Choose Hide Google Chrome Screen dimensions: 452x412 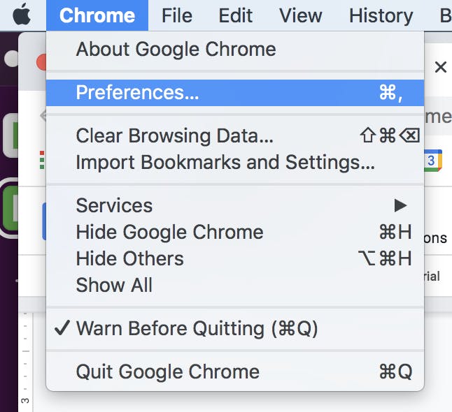pos(170,232)
